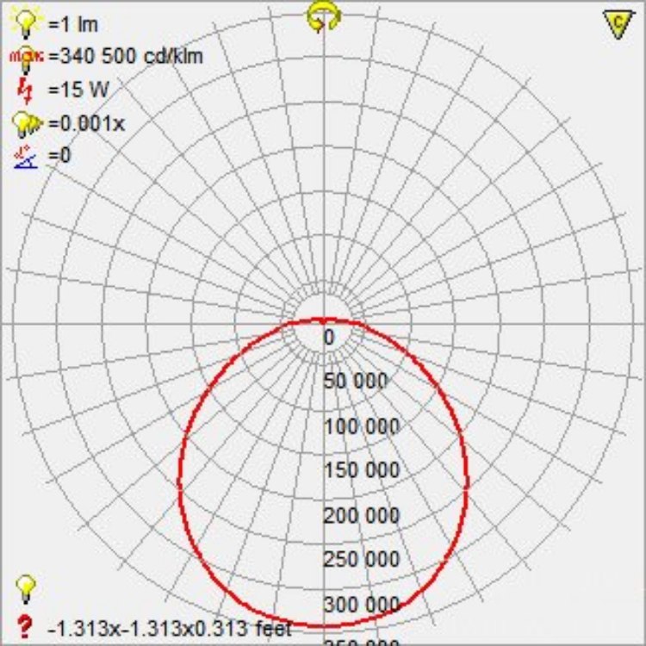Screen dimensions: 646x646
Task: Click the '150 000' axis label
Action: click(x=361, y=470)
